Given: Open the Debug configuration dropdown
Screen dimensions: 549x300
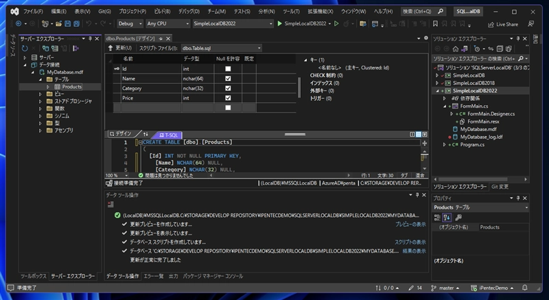Looking at the screenshot, I should click(130, 23).
